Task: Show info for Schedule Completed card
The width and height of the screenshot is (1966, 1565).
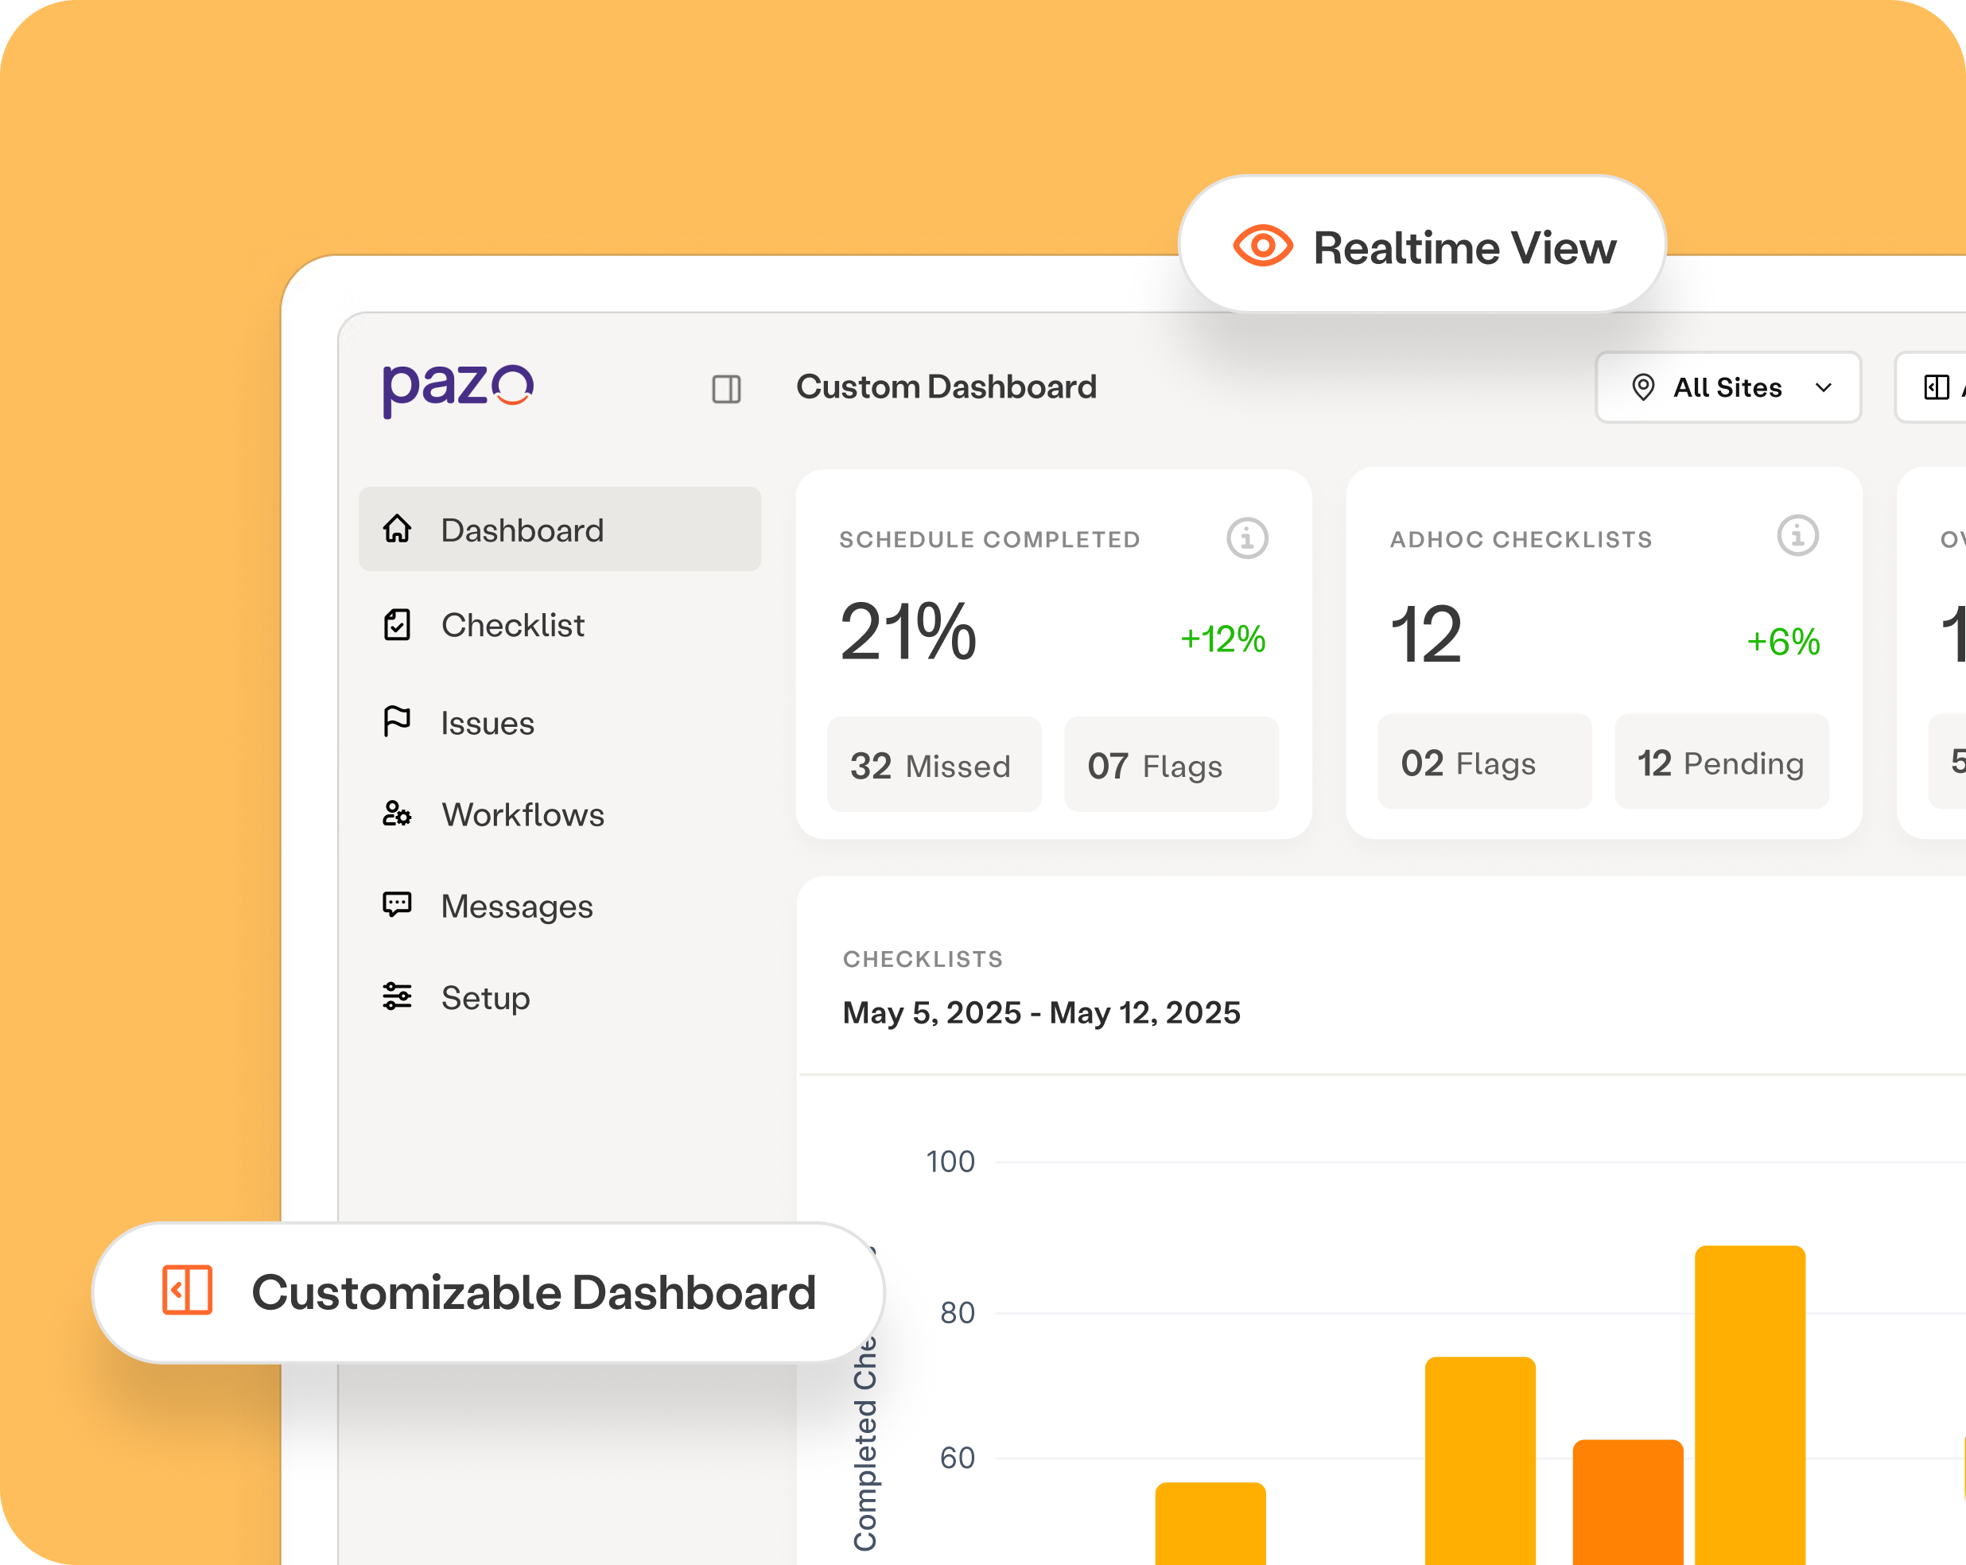Action: pos(1246,538)
